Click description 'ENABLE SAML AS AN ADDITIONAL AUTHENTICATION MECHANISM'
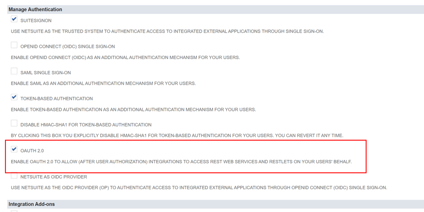The image size is (424, 212). tap(103, 83)
